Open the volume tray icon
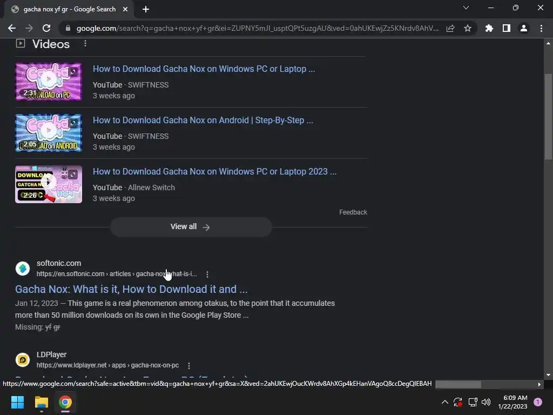 pos(486,402)
